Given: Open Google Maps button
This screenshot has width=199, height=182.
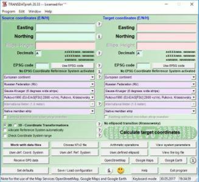Looking at the screenshot, I should pos(144,160).
